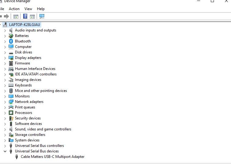Expand the Processors category
The image size is (231, 164).
click(5, 113)
